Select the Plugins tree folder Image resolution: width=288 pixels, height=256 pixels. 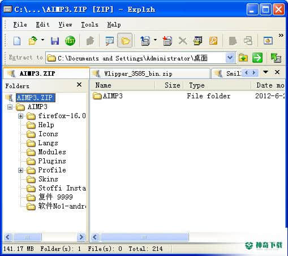coord(52,161)
